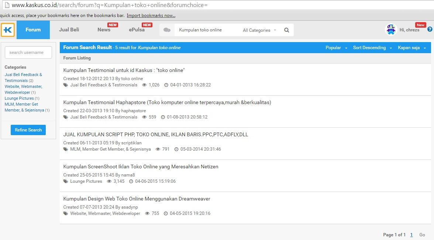Click the blue help question mark icon

(x=430, y=29)
